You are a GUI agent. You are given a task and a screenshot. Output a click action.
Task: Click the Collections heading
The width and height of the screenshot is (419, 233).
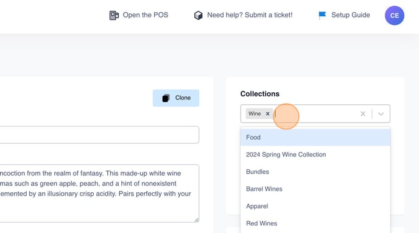tap(259, 93)
